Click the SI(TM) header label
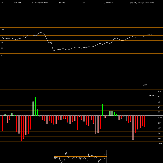The width and height of the screenshot is (163, 163). pos(62,3)
